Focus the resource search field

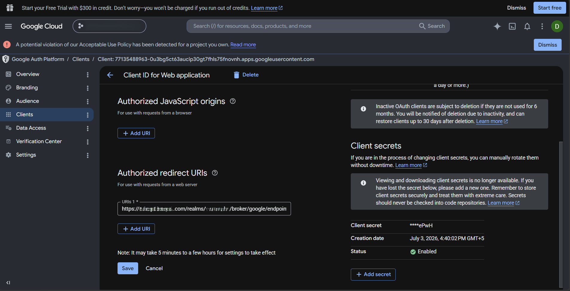[302, 26]
